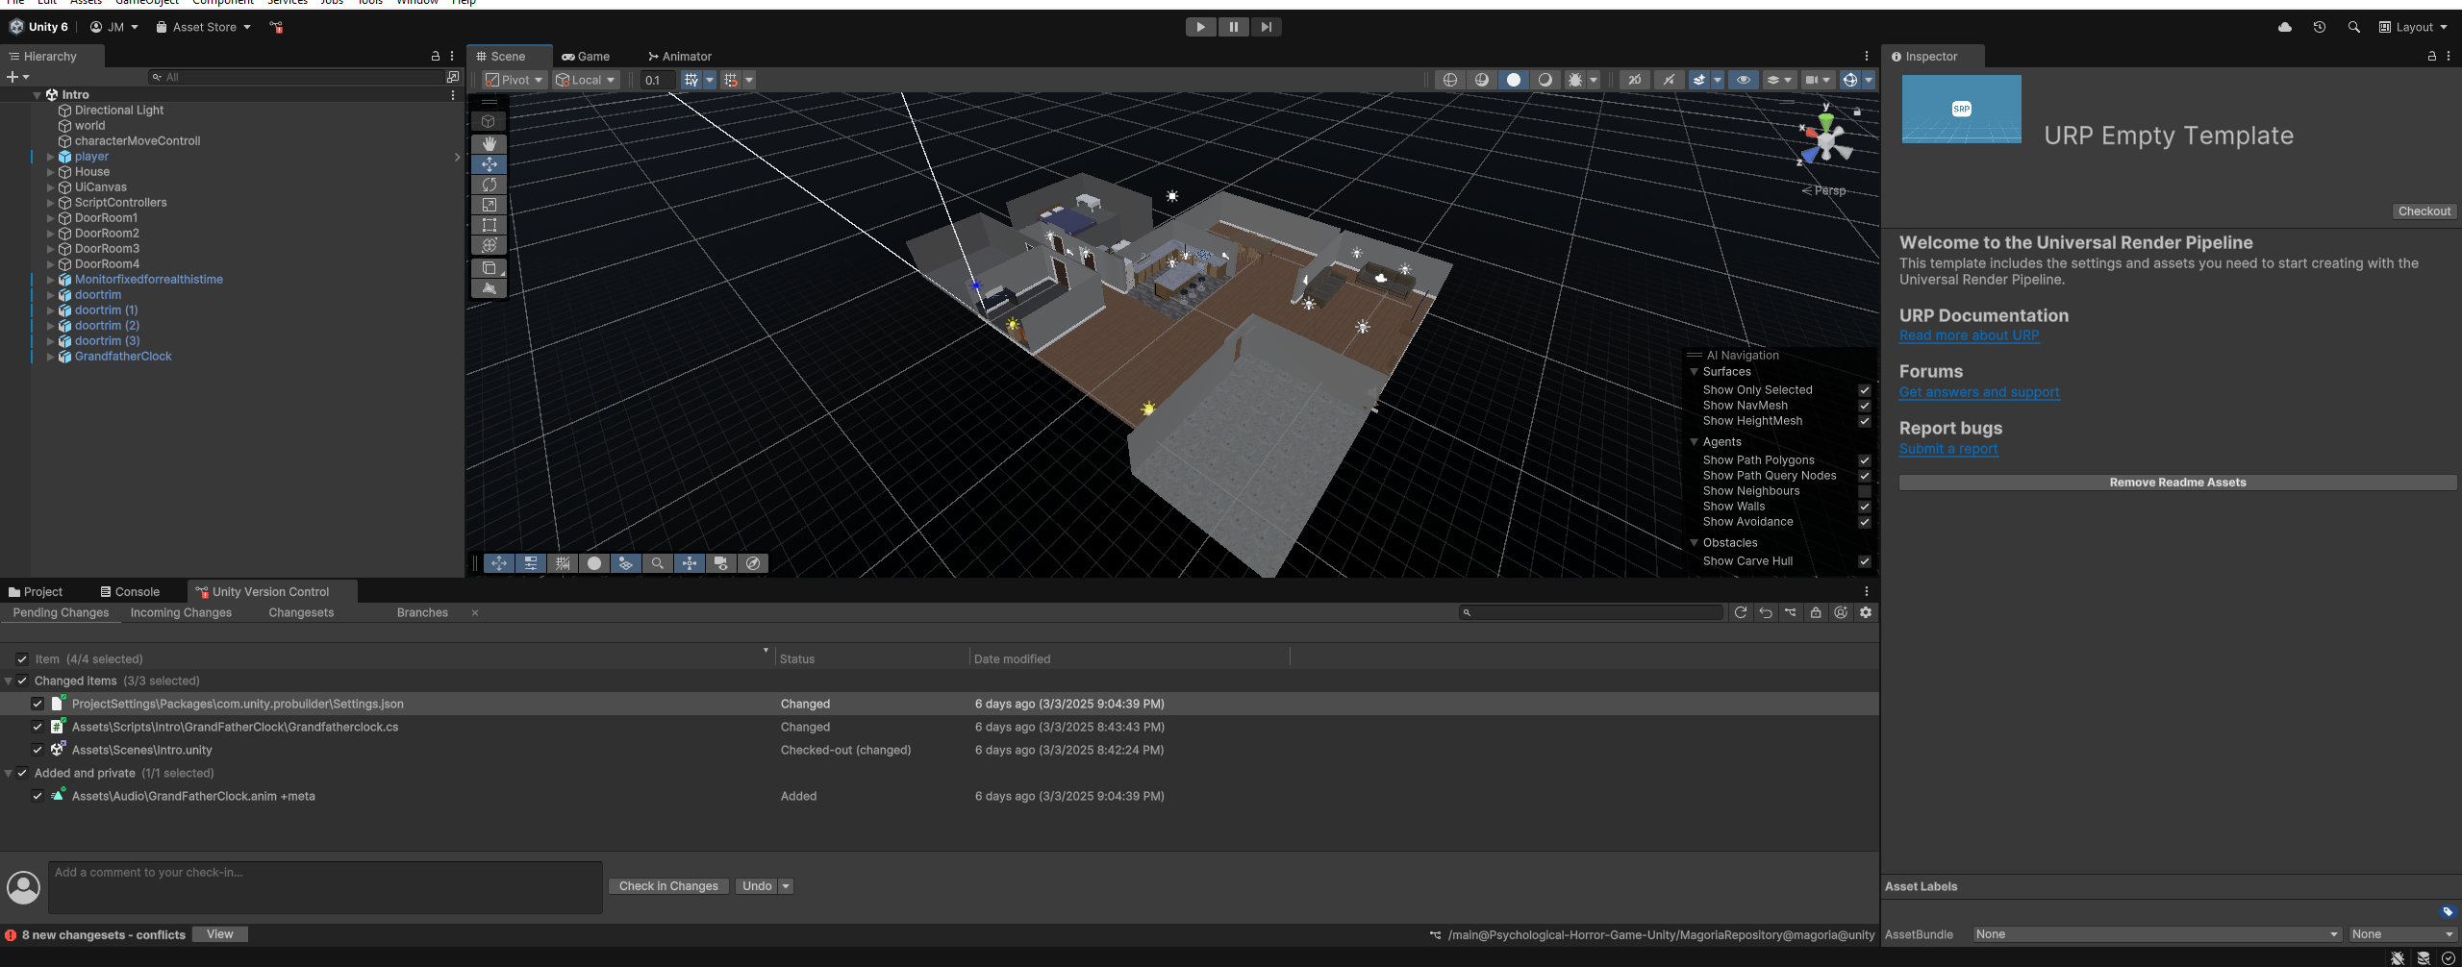Click the compass overlay icon in Scene
Screen dimensions: 2462x967
point(753,563)
